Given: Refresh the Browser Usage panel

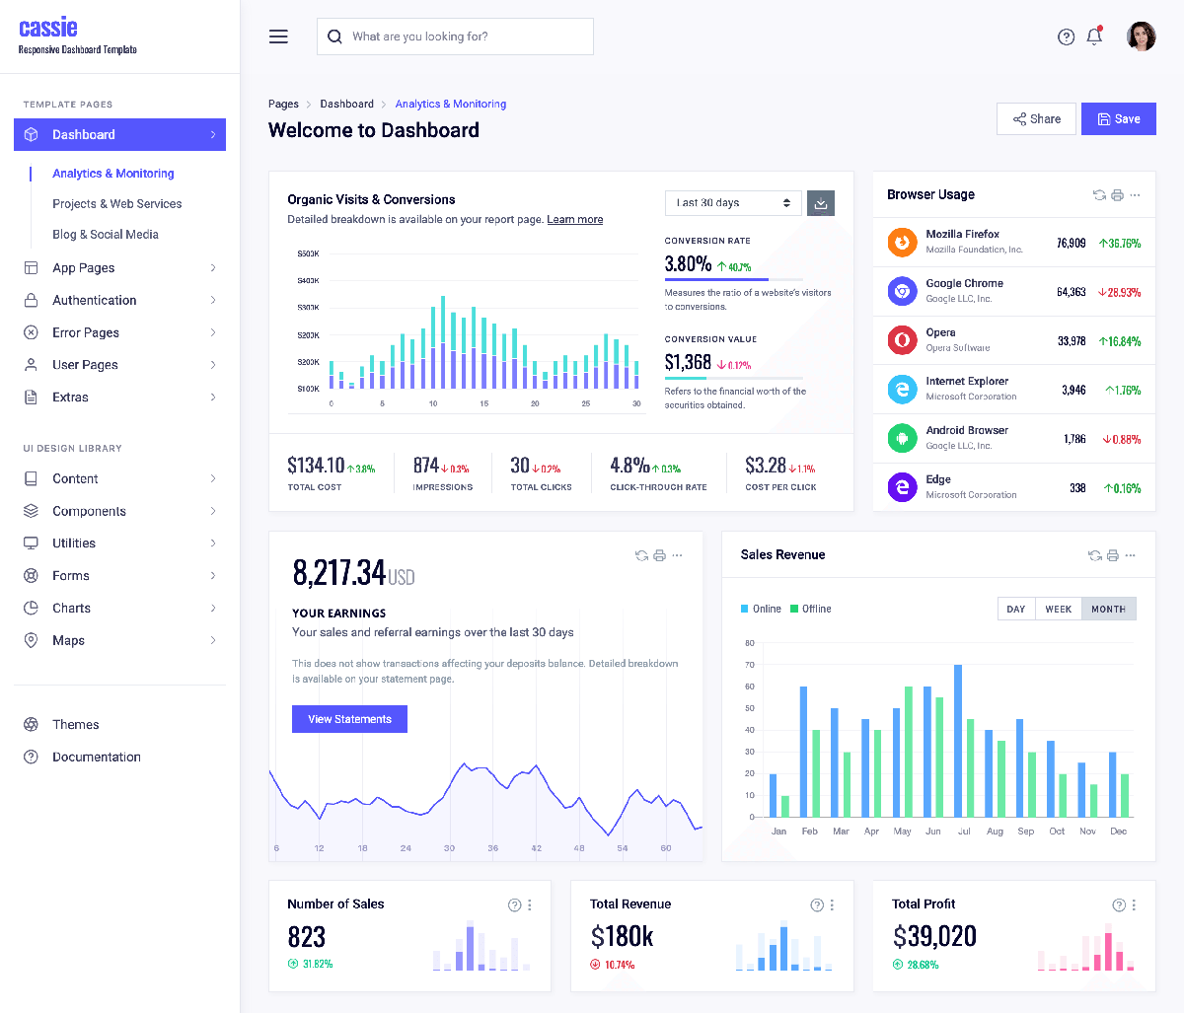Looking at the screenshot, I should (x=1099, y=195).
